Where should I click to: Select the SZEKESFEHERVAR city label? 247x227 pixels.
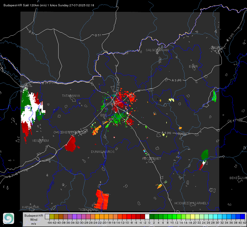72,132
